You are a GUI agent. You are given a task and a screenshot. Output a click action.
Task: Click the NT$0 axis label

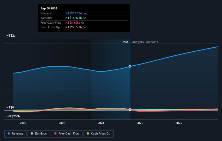[10, 107]
